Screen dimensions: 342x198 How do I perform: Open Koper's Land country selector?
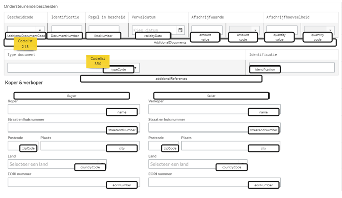57,164
